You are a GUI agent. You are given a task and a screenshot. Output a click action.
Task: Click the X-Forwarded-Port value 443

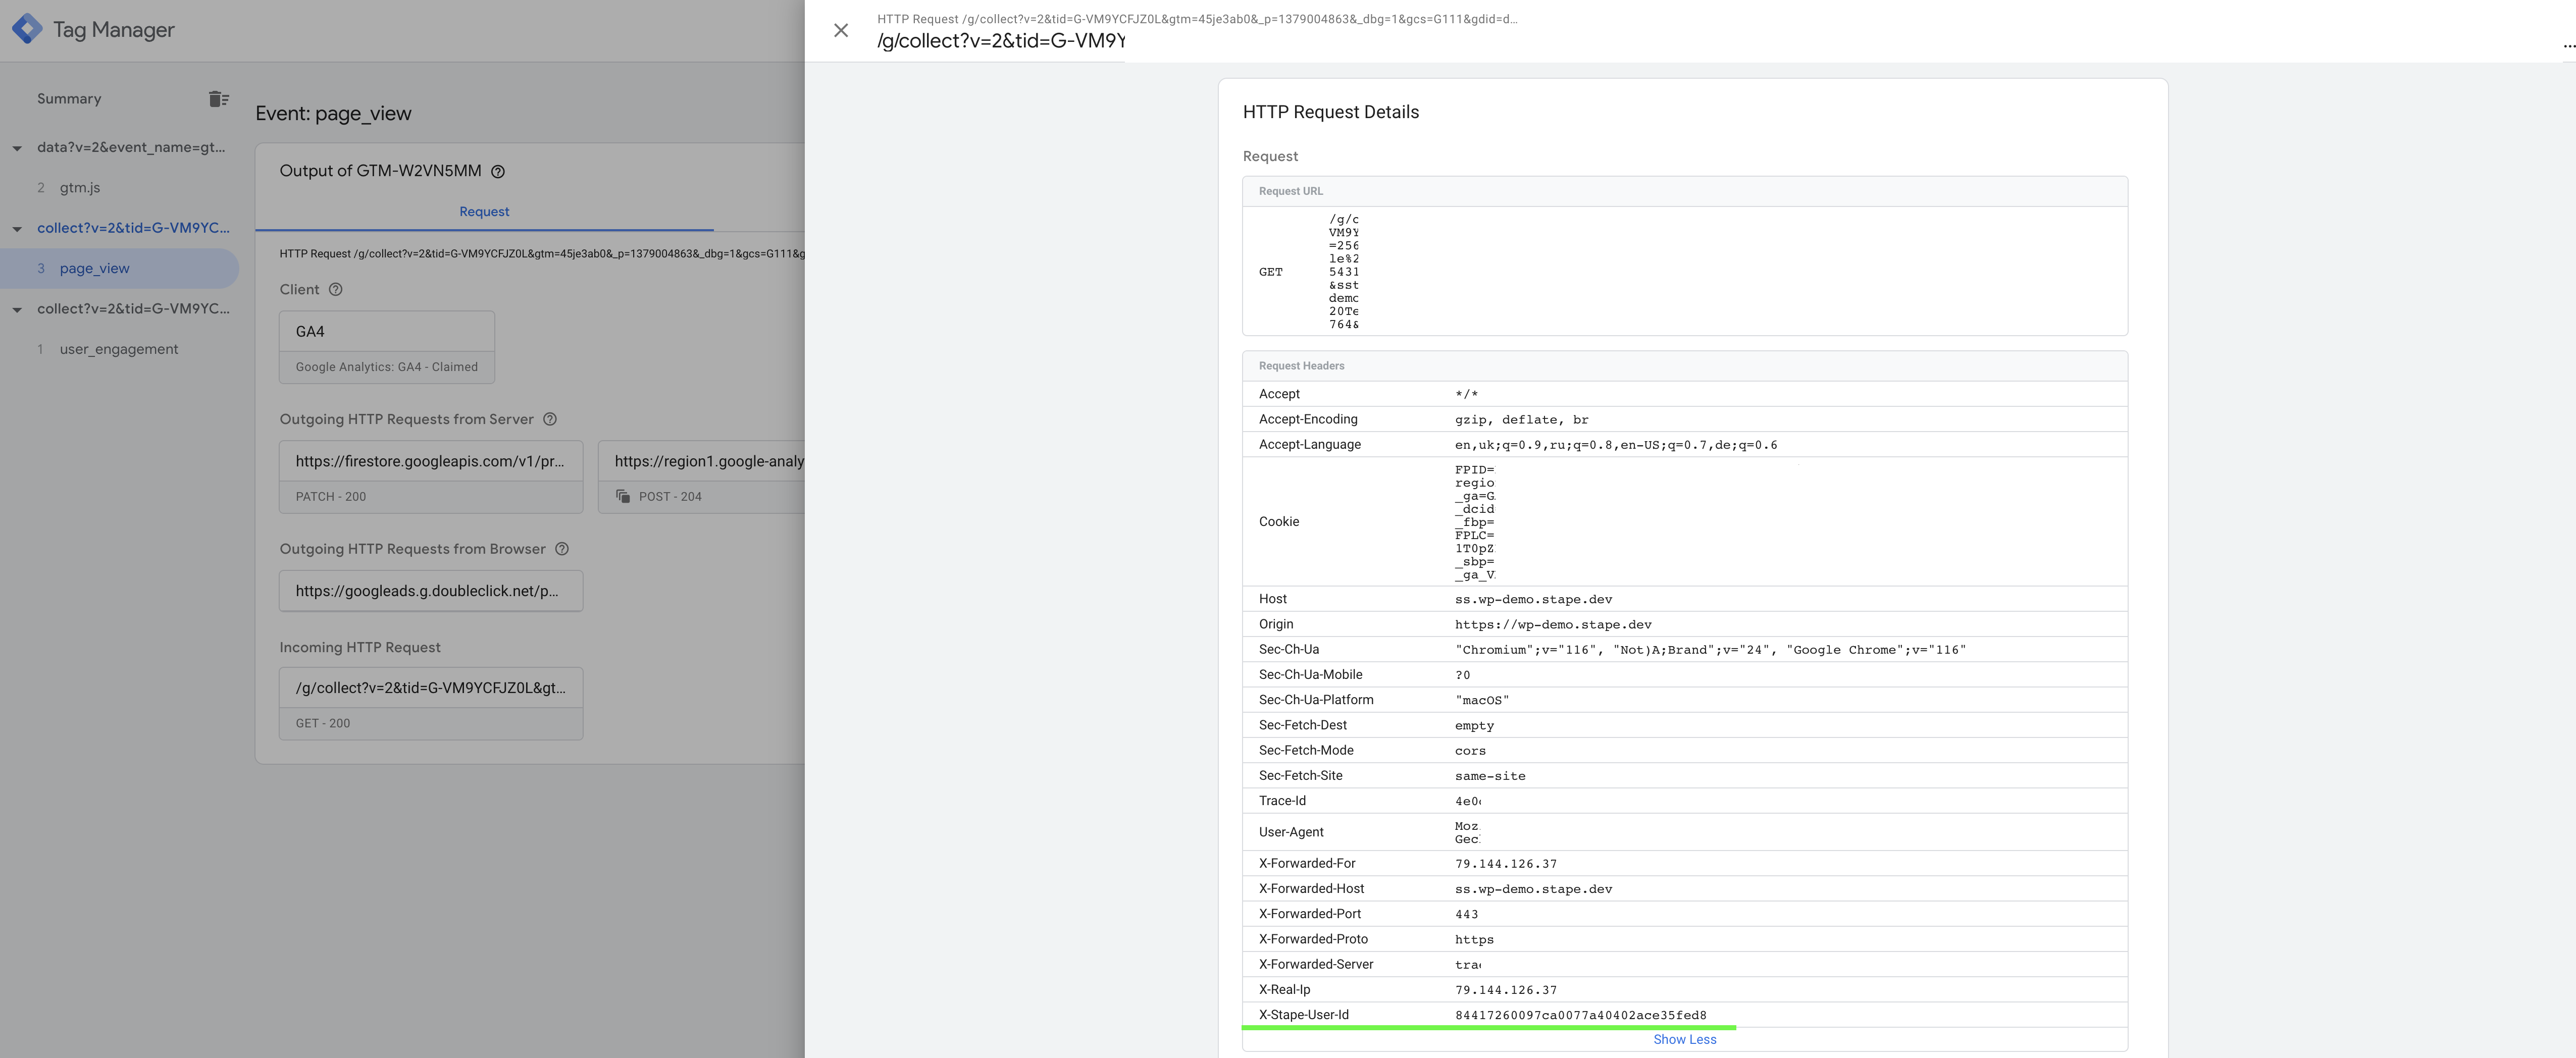click(x=1466, y=915)
